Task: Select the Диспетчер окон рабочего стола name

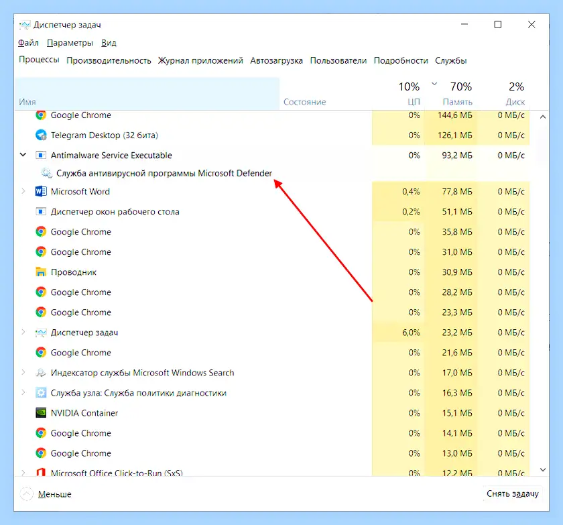Action: tap(115, 212)
